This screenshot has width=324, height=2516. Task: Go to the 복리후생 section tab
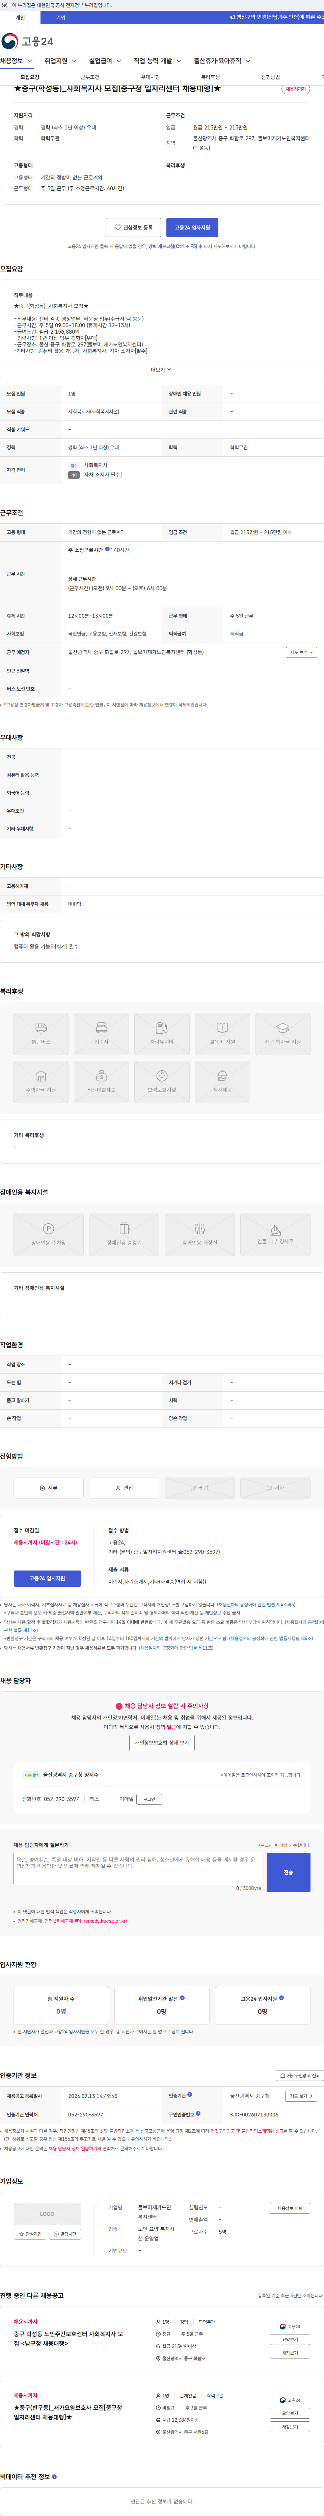[x=211, y=77]
